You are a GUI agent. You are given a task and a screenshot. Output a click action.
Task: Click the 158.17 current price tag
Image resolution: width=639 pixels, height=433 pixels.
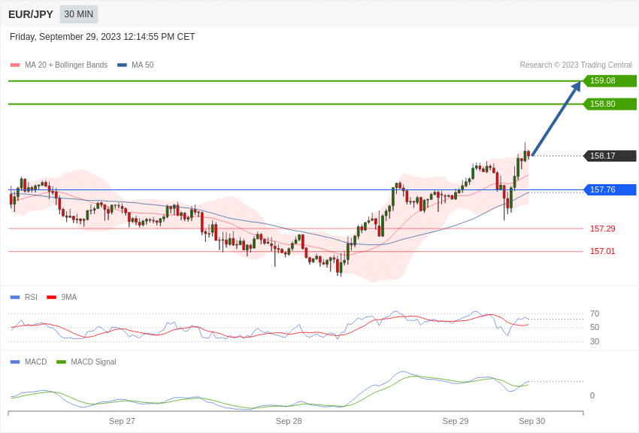[x=610, y=156]
